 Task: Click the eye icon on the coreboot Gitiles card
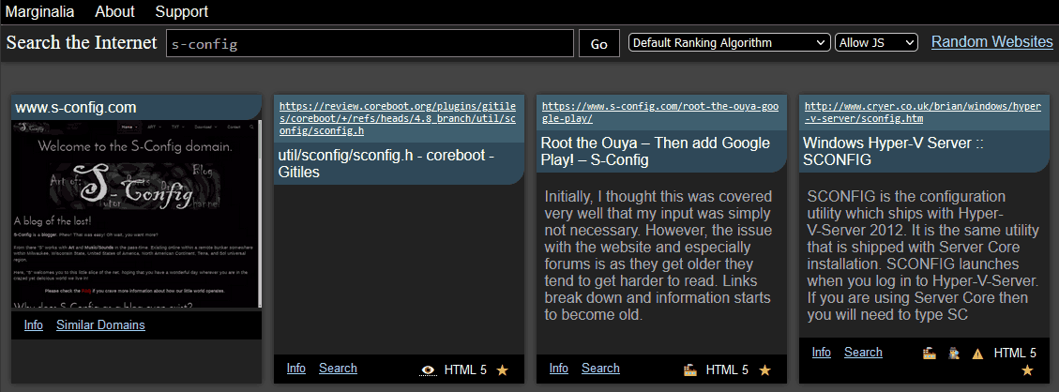coord(428,369)
